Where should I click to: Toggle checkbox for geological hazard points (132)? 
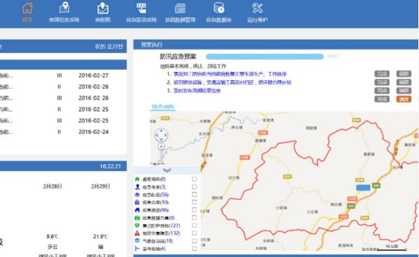[194, 233]
